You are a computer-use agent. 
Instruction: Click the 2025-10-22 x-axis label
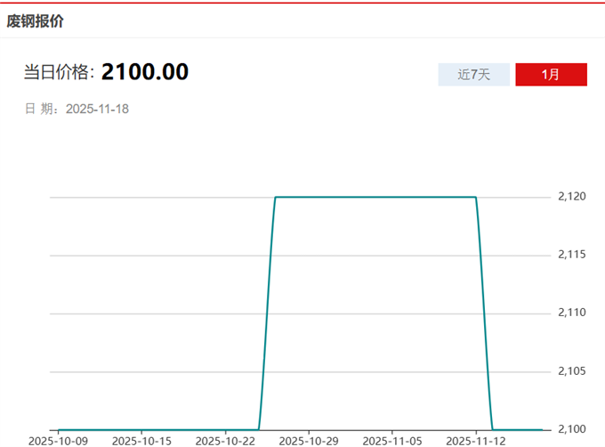coord(224,440)
